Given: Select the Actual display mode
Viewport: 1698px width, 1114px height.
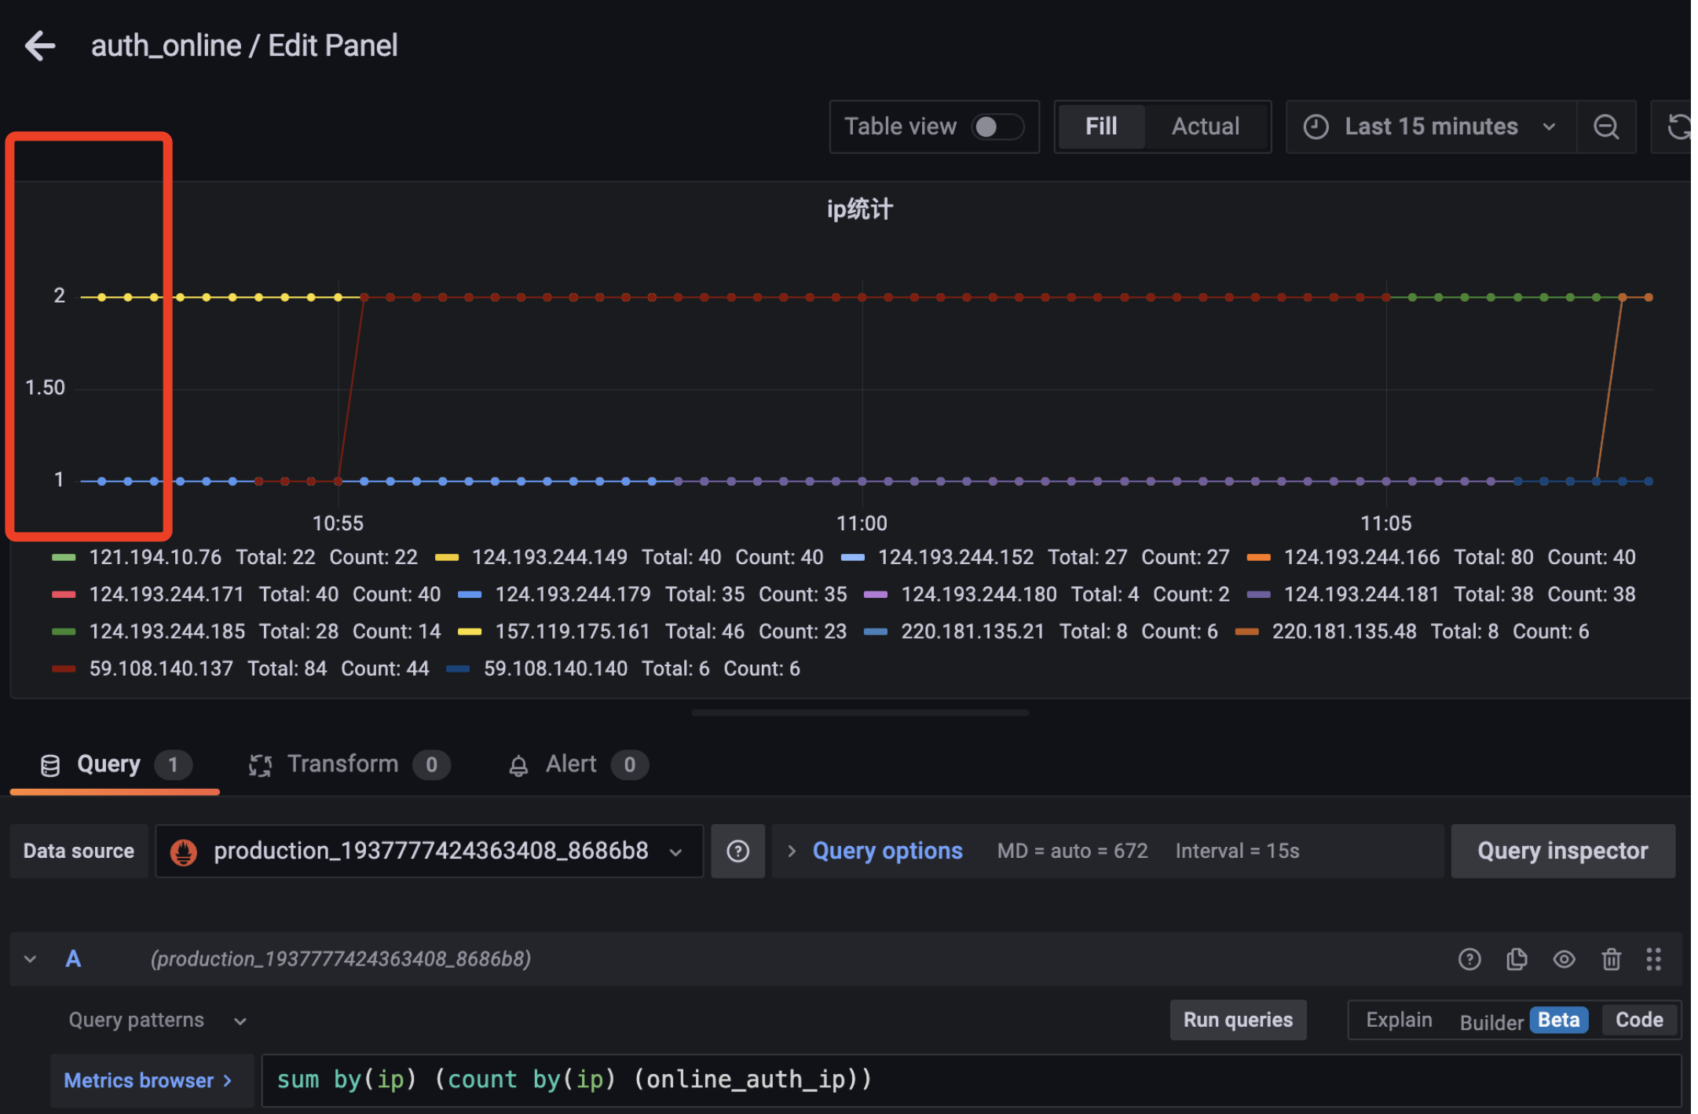Looking at the screenshot, I should 1205,126.
